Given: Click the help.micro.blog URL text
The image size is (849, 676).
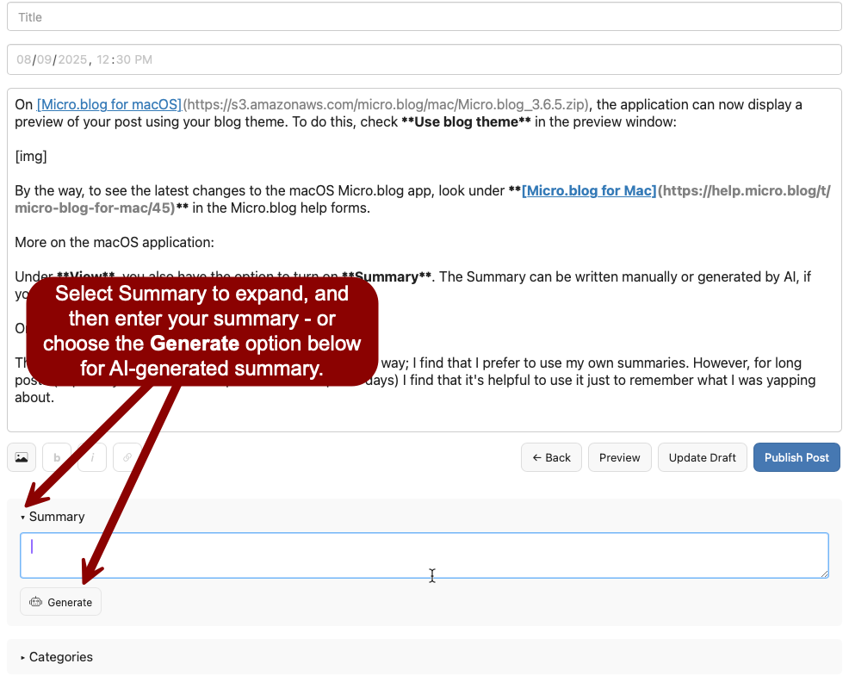Looking at the screenshot, I should (744, 190).
